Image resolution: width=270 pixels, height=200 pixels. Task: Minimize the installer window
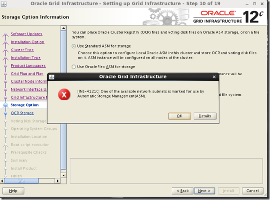tap(247, 4)
